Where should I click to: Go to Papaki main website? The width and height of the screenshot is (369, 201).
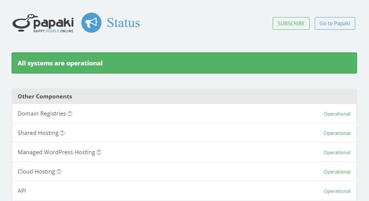(335, 23)
